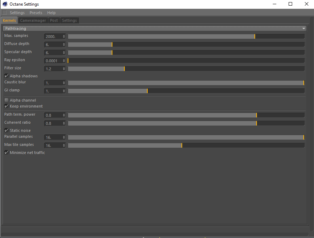
Task: Click the Max tile samples slider bar
Action: [x=186, y=145]
